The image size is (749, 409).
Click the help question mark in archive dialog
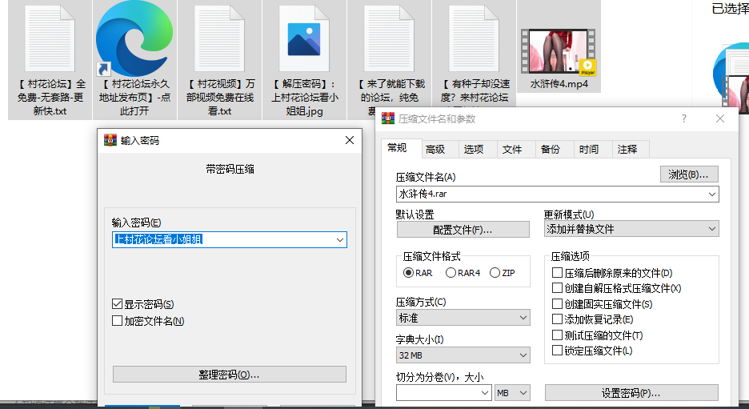tap(684, 118)
